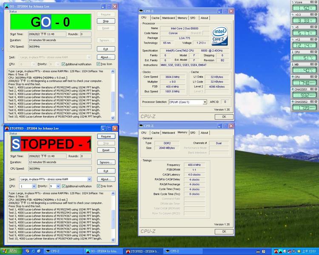Toggle Tray Icon in GO window

pos(104,64)
